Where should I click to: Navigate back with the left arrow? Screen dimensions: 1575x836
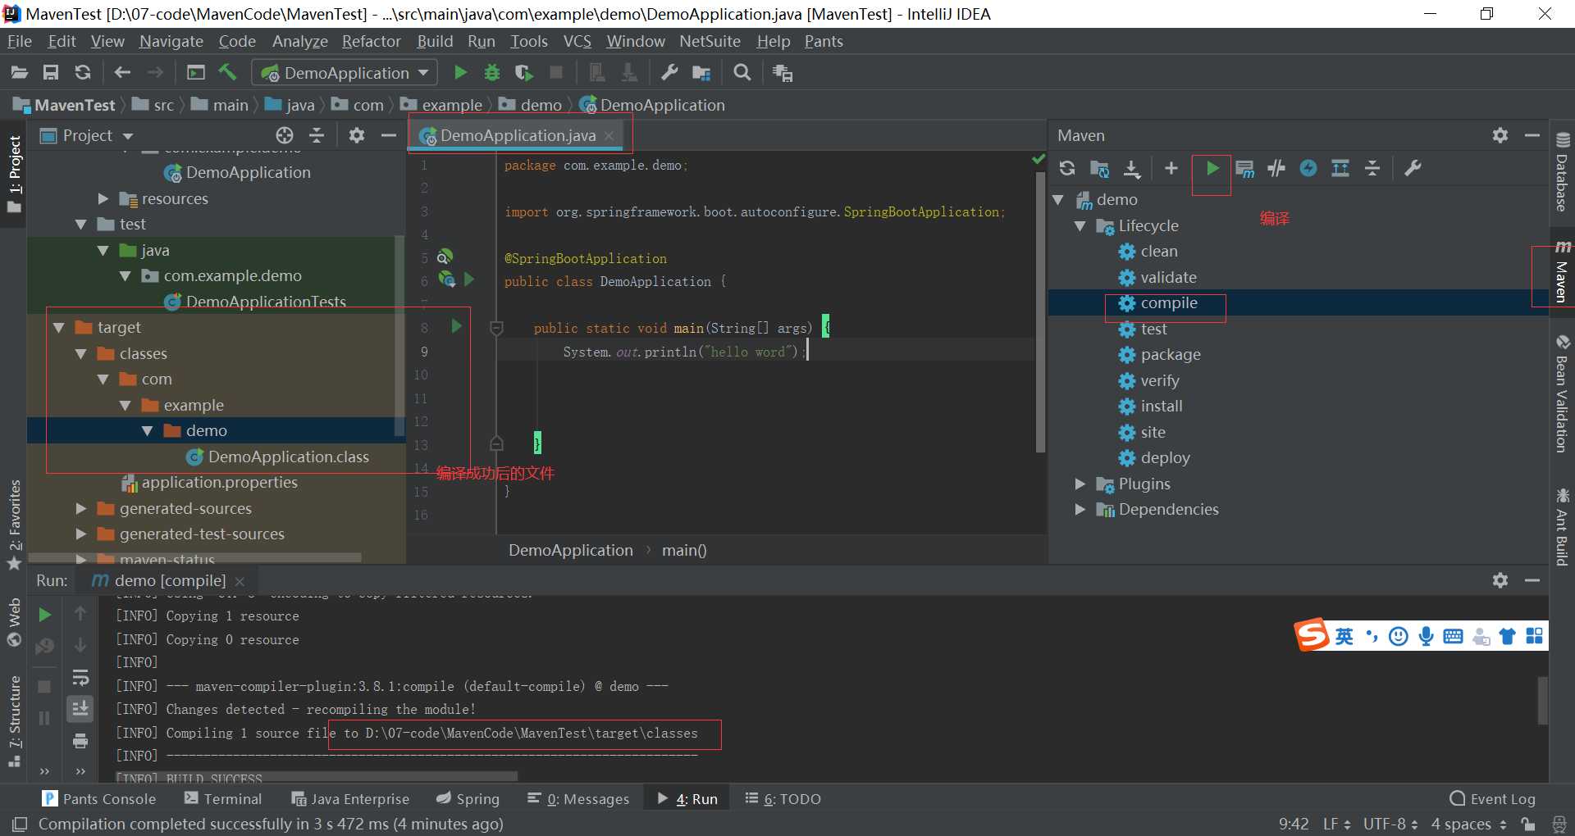(x=122, y=73)
